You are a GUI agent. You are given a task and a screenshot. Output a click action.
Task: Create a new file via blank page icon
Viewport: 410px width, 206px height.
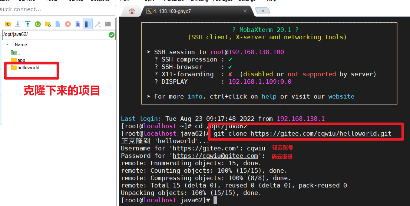click(58, 24)
